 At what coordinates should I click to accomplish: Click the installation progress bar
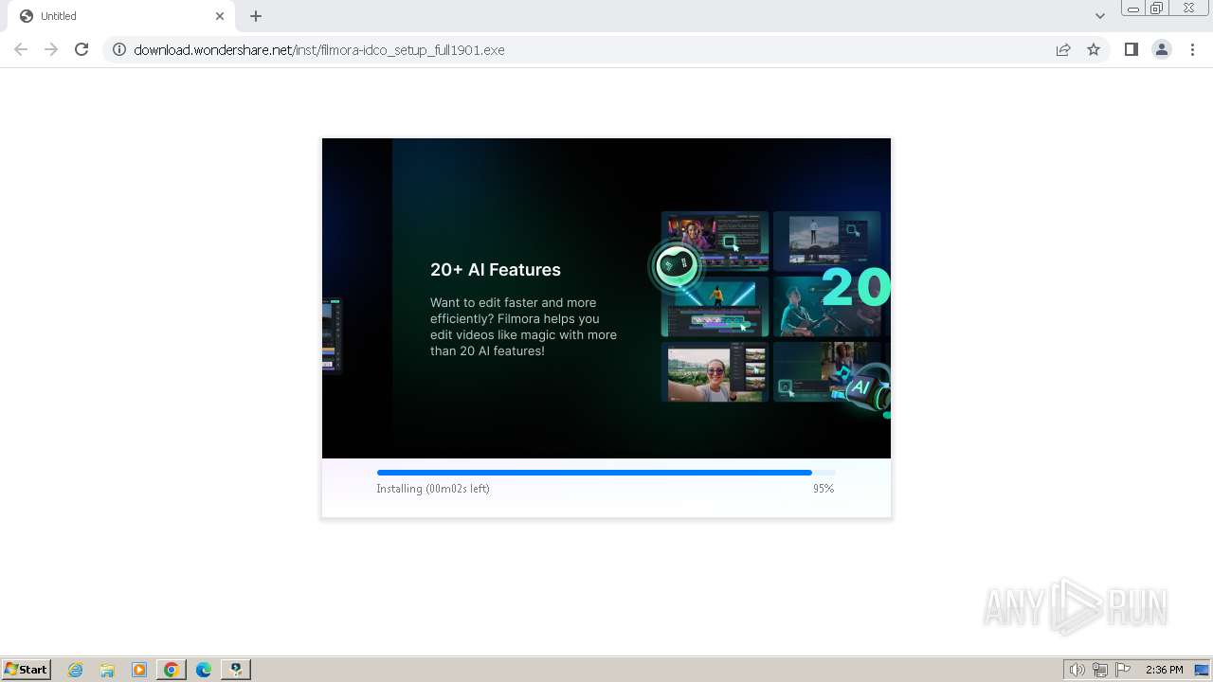point(606,472)
